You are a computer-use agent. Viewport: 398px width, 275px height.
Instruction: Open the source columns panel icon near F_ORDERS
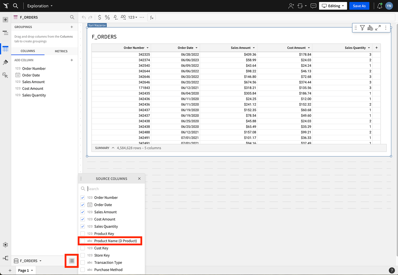71,261
